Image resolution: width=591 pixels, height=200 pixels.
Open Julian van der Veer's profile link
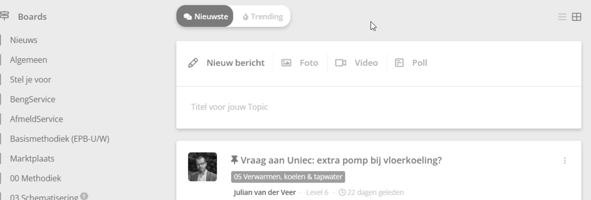(264, 193)
